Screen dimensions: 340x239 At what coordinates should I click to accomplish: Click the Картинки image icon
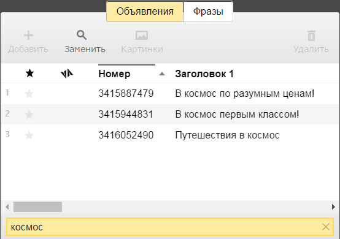click(x=142, y=36)
